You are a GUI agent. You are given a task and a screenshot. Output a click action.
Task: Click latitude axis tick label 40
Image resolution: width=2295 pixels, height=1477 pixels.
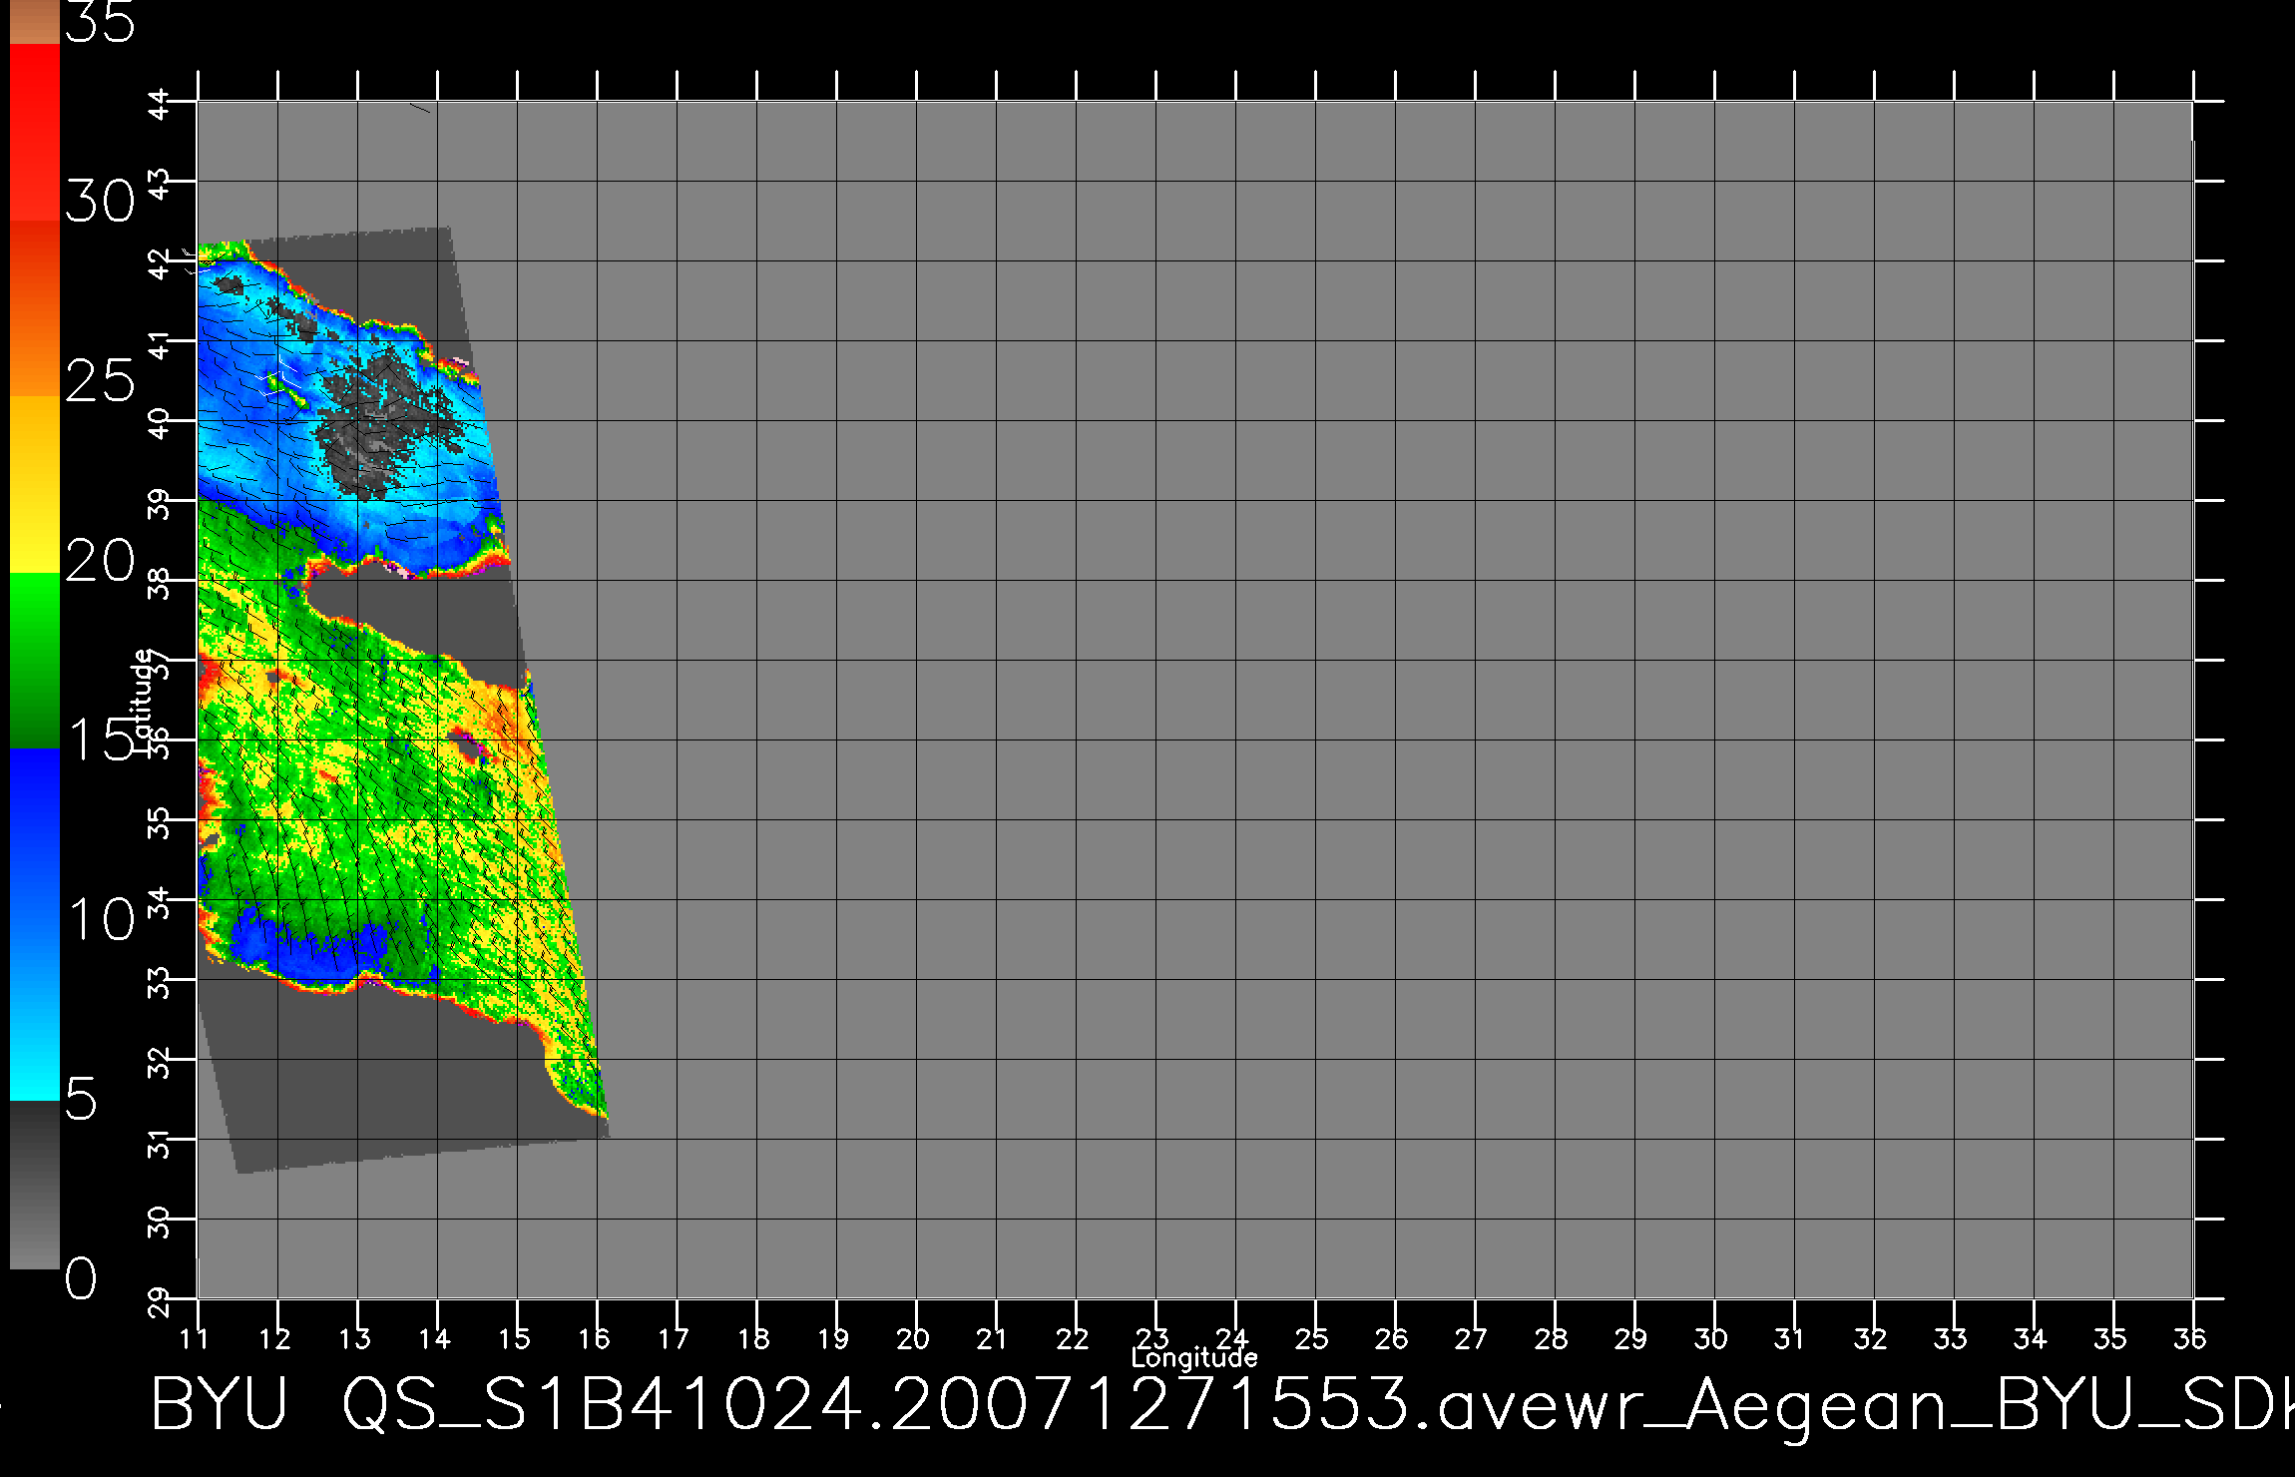point(160,424)
